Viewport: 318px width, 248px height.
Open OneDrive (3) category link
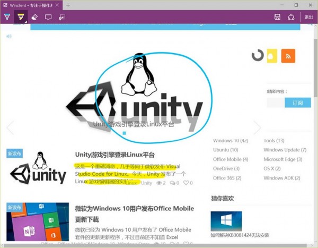(226, 168)
